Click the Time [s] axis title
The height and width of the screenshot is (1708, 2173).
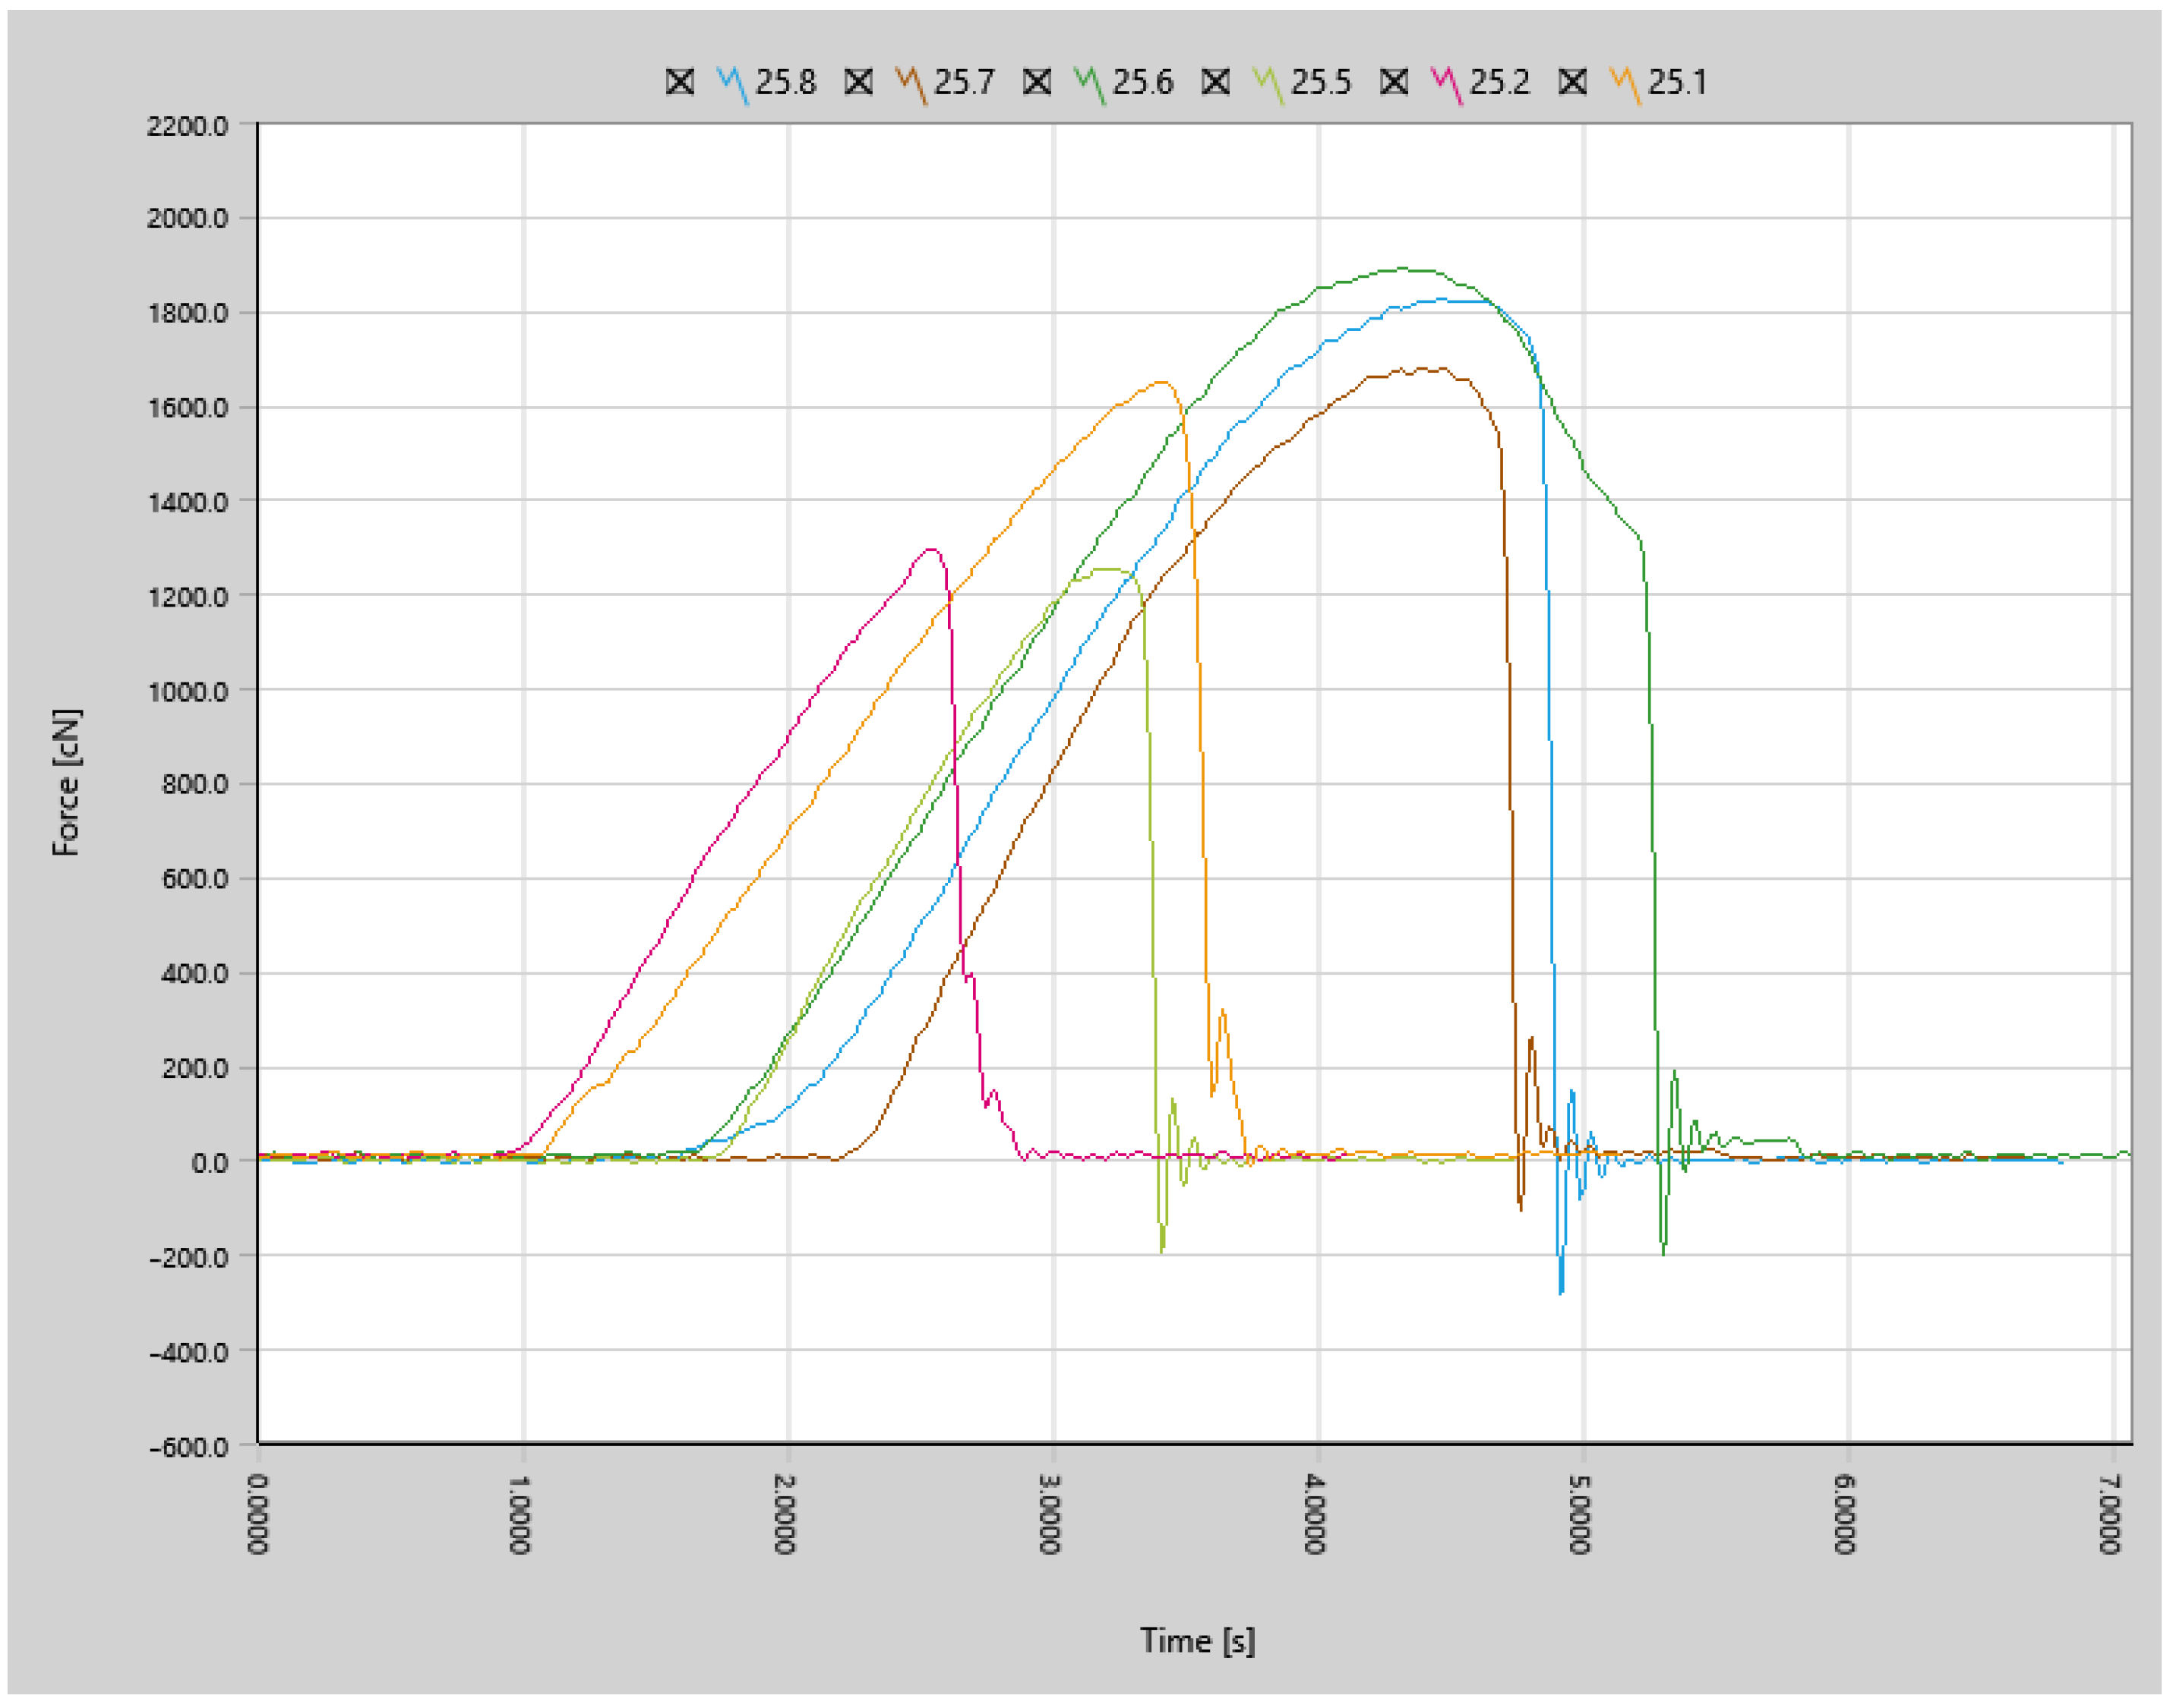click(1198, 1641)
